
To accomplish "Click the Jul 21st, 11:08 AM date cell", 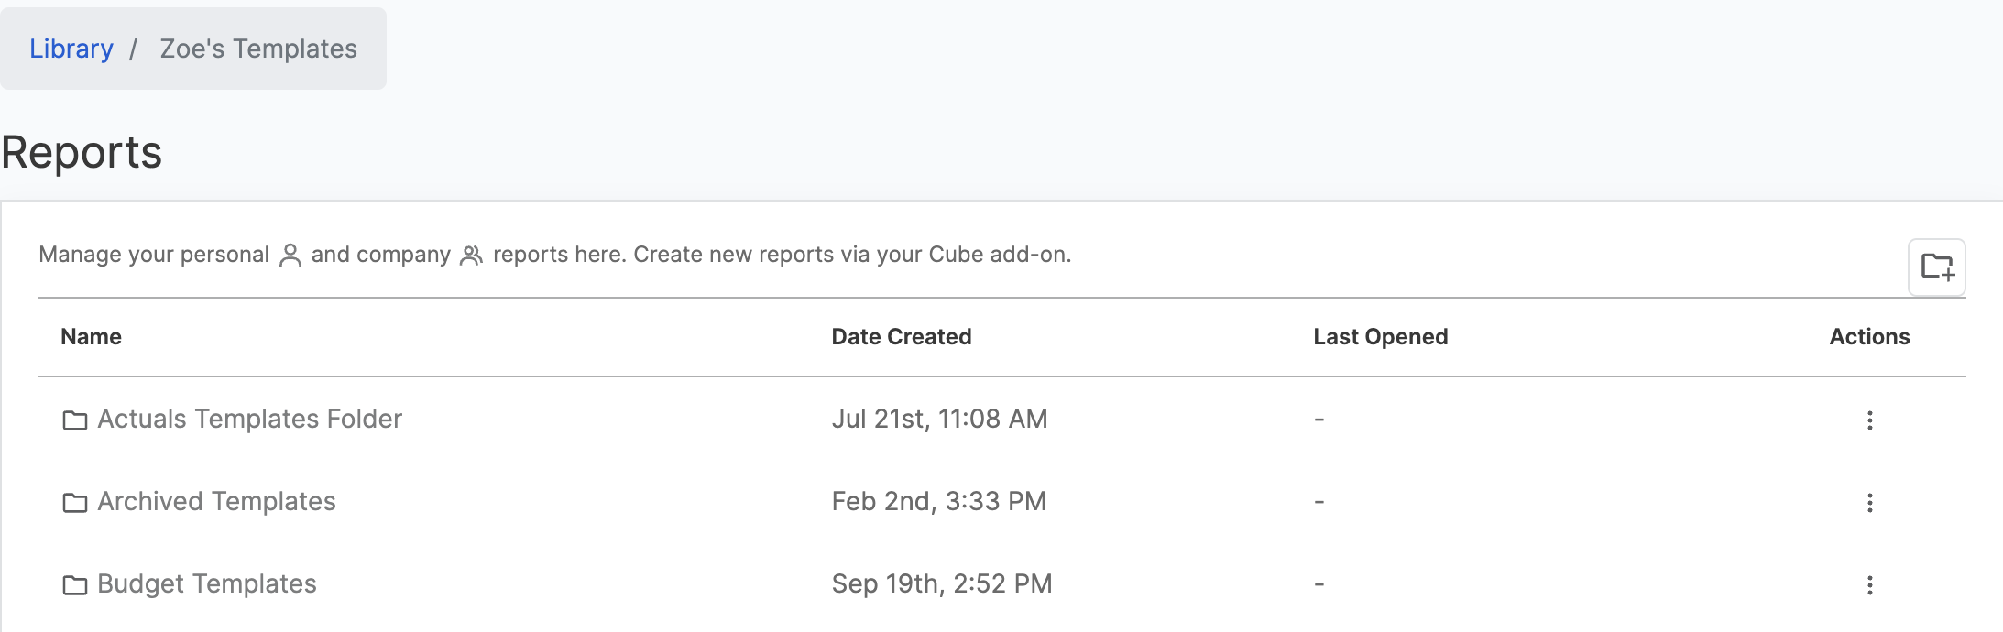I will pos(939,419).
